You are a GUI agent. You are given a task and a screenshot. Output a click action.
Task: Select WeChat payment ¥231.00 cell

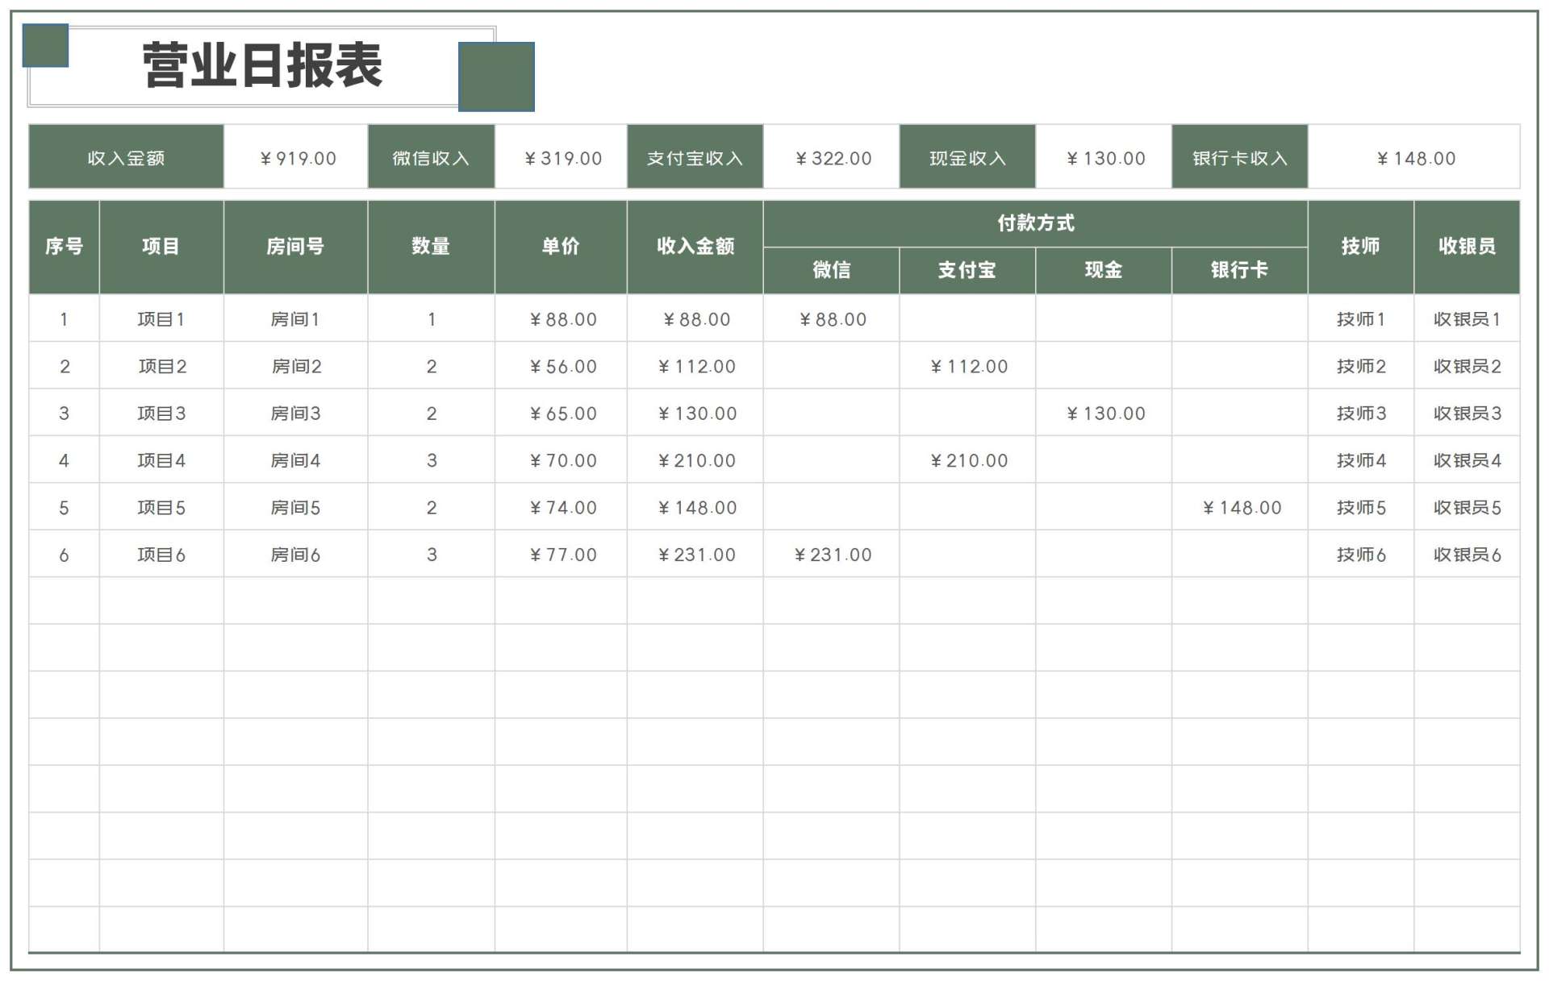coord(832,555)
